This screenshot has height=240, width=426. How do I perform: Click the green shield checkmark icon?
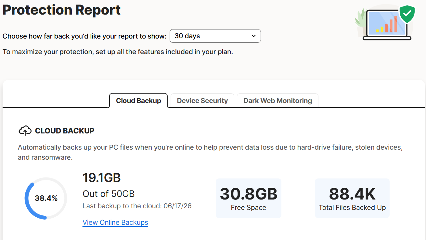407,14
